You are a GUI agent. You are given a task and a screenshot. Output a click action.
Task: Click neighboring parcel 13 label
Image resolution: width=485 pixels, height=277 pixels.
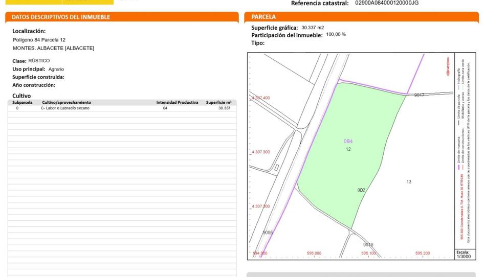point(409,182)
